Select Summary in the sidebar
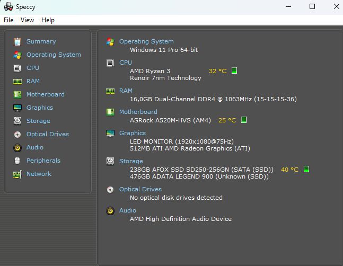The image size is (343, 266). (41, 41)
